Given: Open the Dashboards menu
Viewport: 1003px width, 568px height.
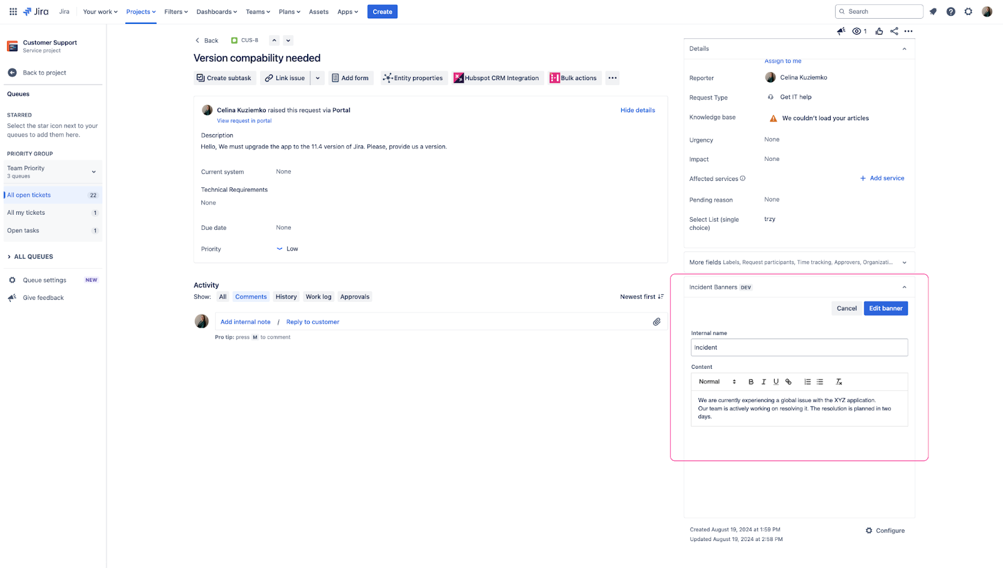Looking at the screenshot, I should [216, 12].
